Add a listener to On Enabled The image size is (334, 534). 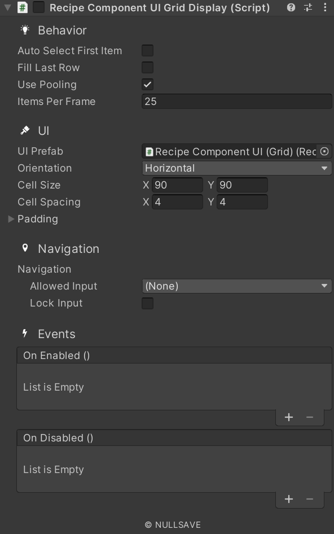(289, 417)
